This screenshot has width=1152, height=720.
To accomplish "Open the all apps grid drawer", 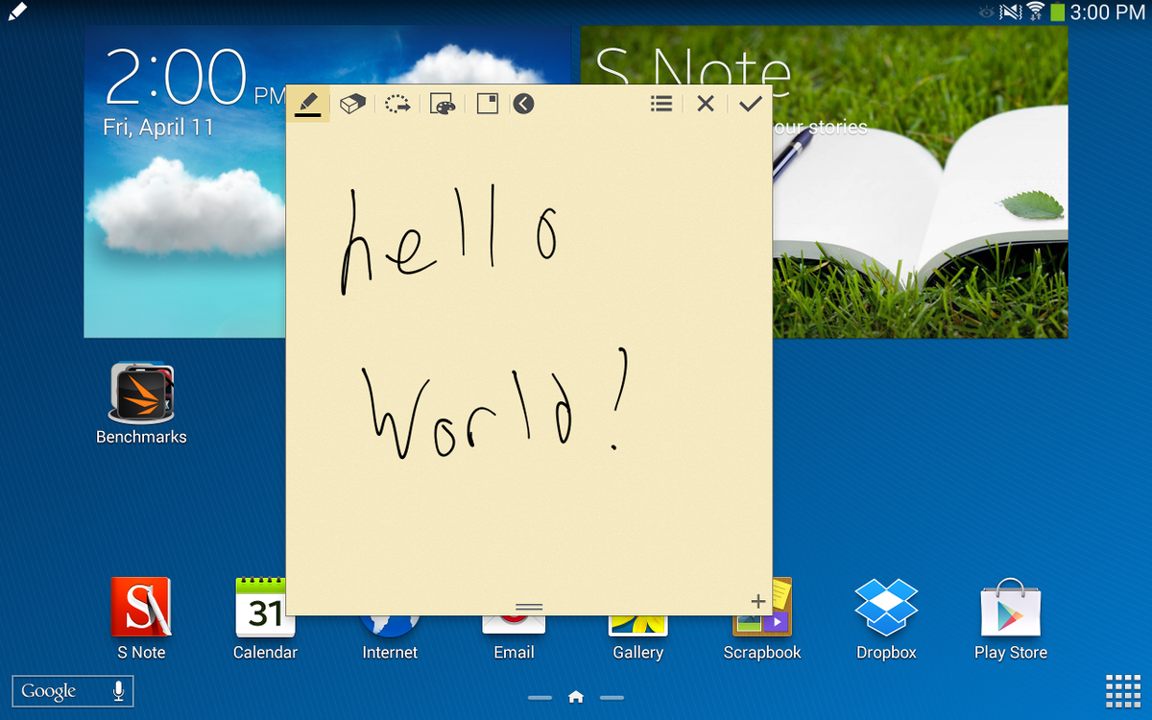I will pyautogui.click(x=1122, y=691).
